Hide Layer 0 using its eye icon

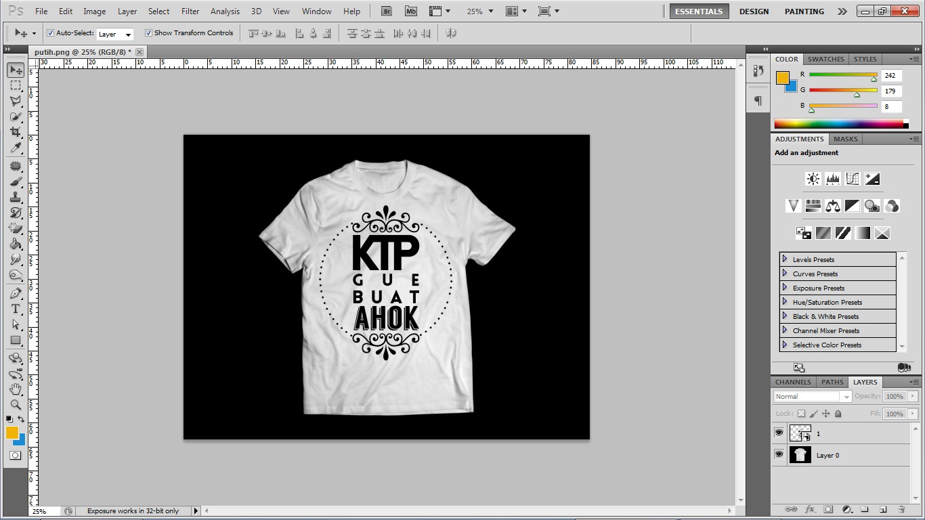pyautogui.click(x=779, y=454)
